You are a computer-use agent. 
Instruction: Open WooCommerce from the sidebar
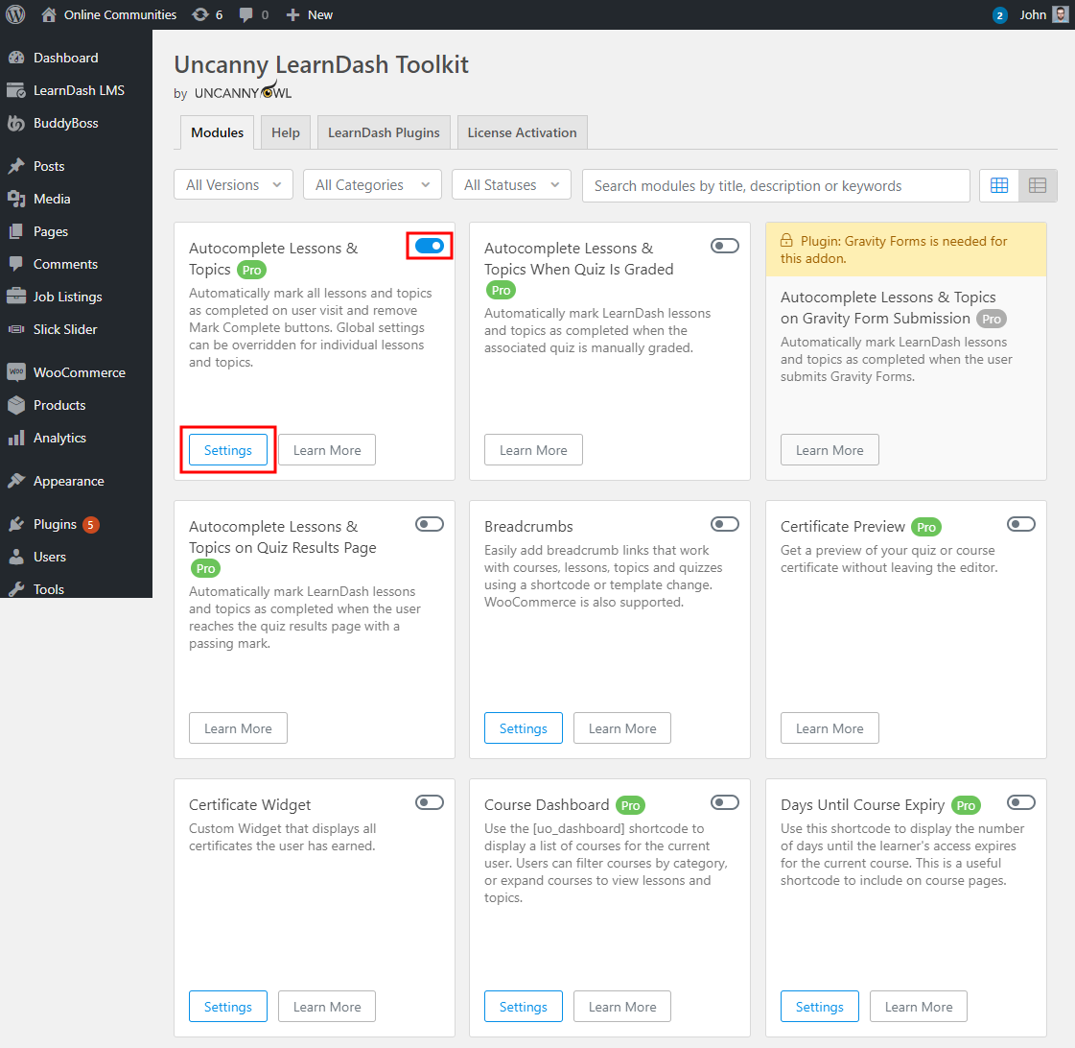(79, 372)
